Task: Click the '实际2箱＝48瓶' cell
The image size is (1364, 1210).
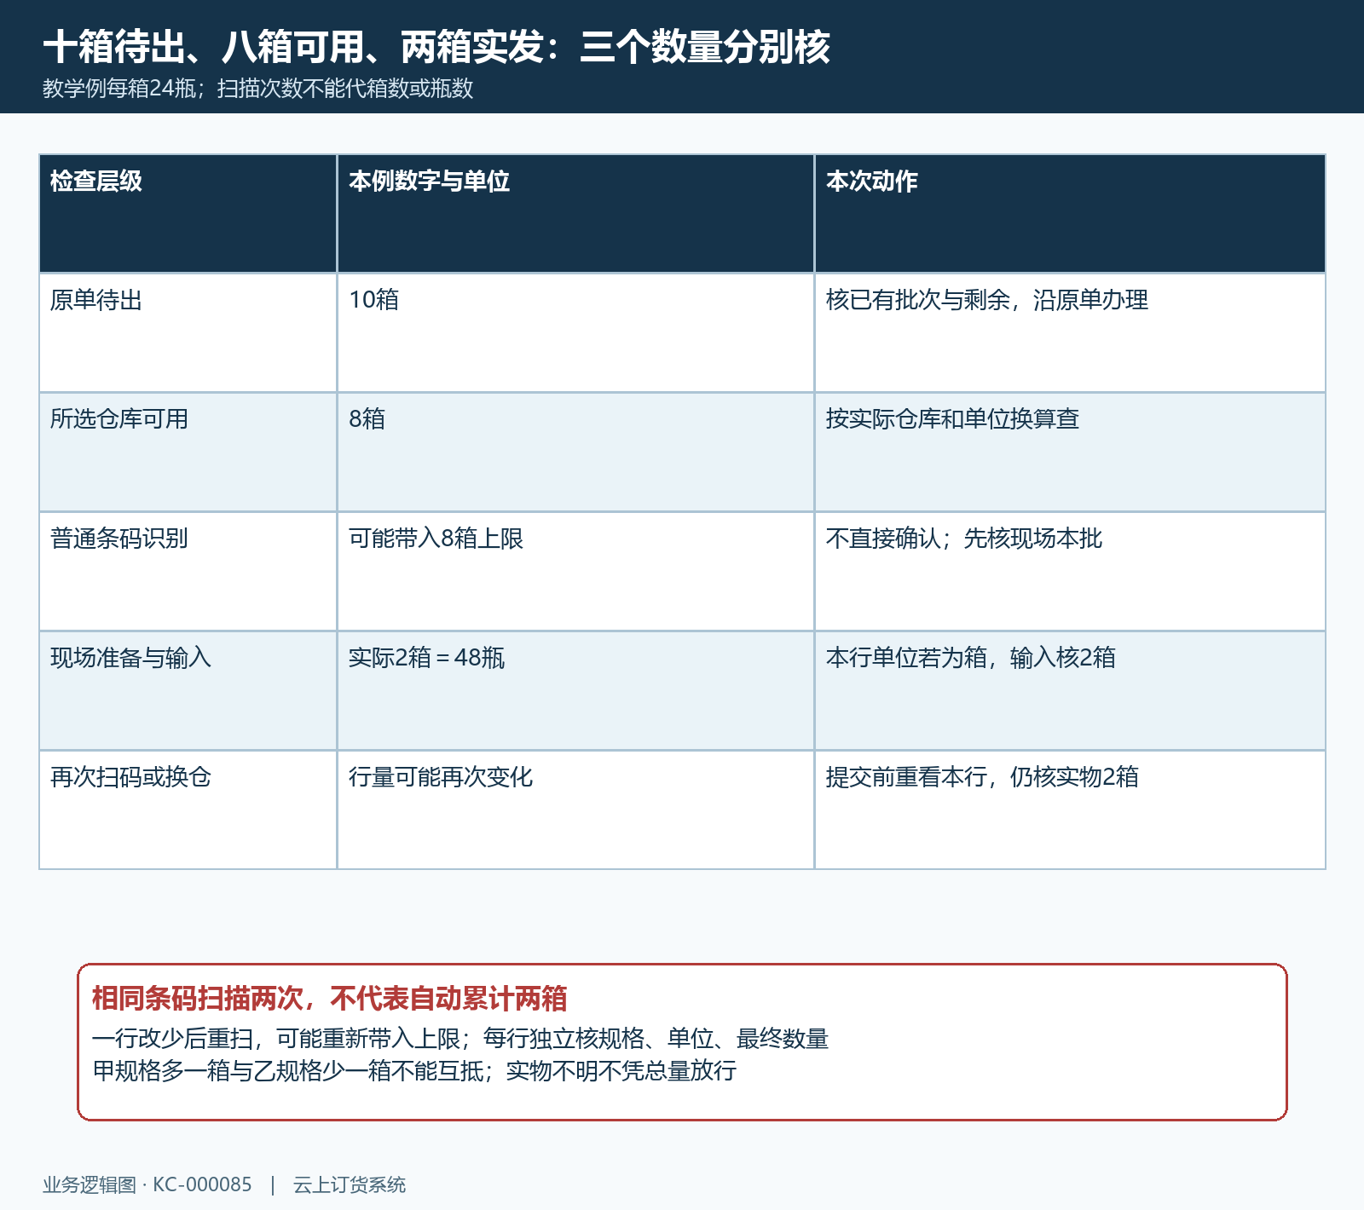Action: pyautogui.click(x=576, y=691)
